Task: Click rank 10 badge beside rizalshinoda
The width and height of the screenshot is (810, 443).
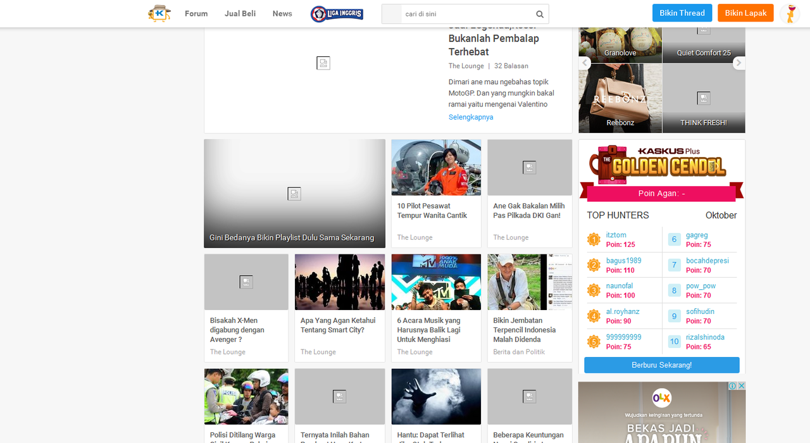Action: (x=675, y=342)
